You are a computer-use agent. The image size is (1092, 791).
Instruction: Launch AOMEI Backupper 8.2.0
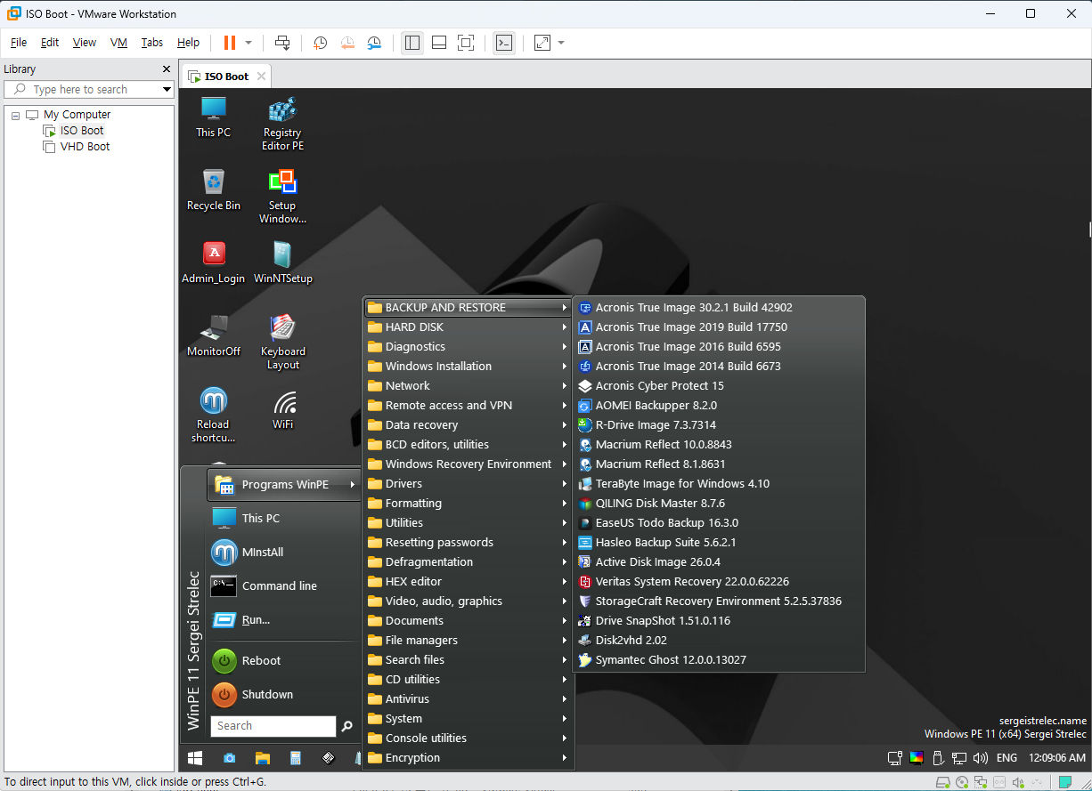pos(718,406)
